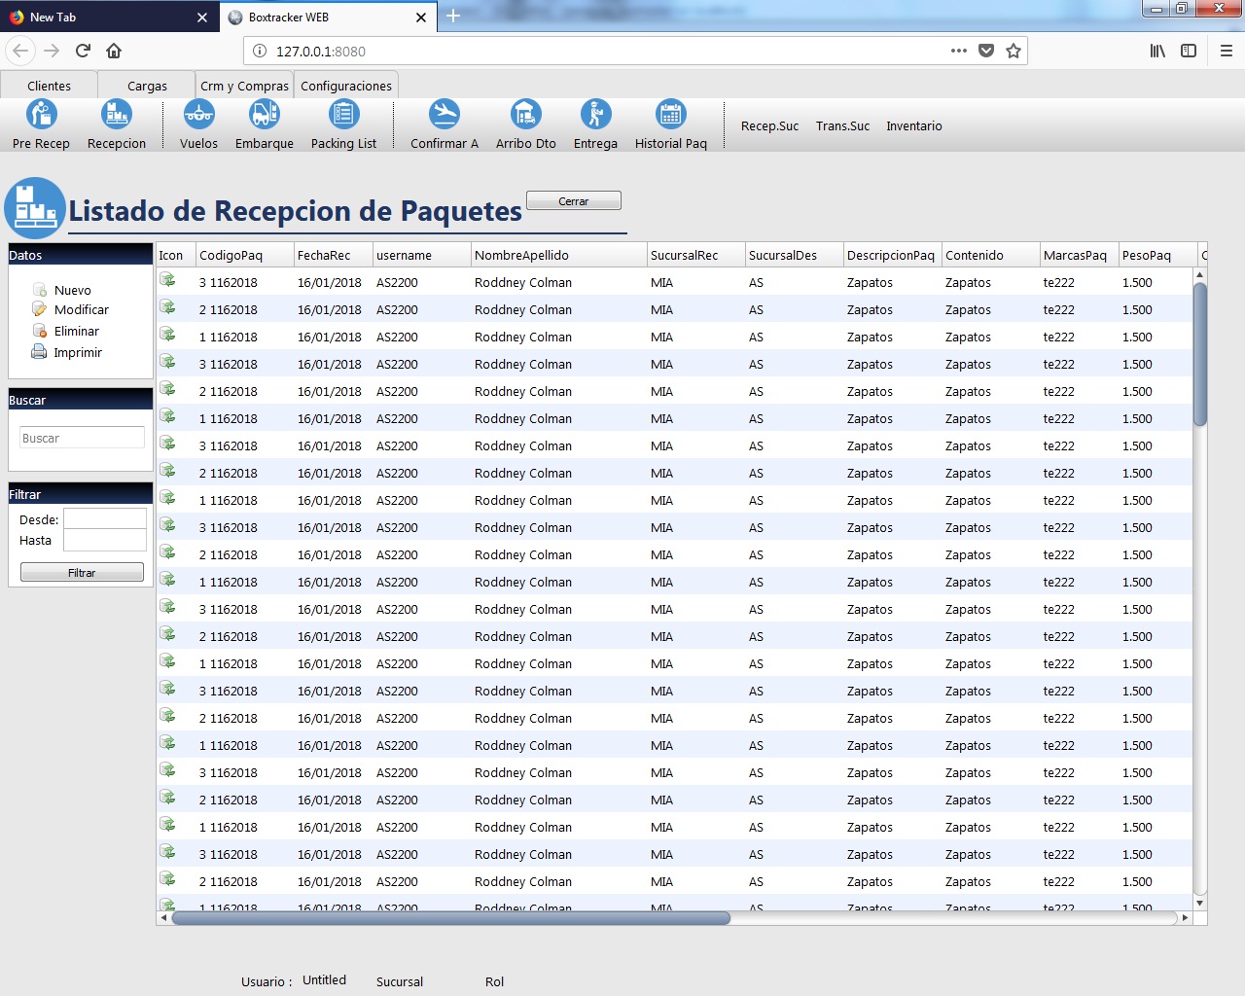Image resolution: width=1245 pixels, height=996 pixels.
Task: Click the Confirmar A airplane icon
Action: click(445, 115)
